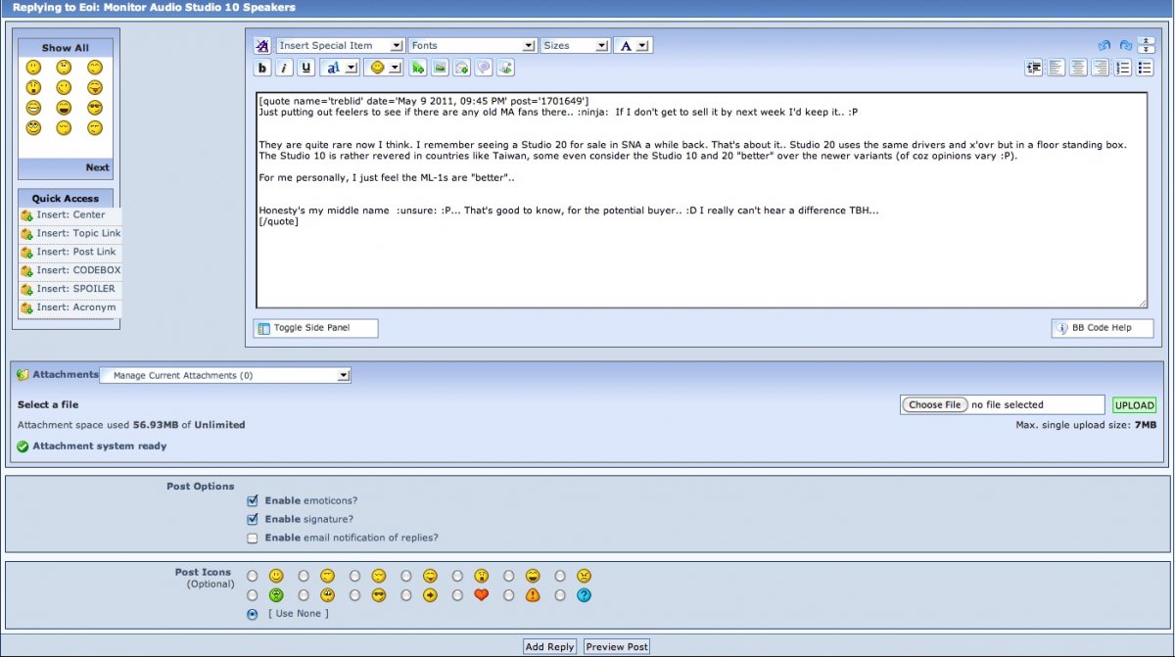Insert a bulleted list
This screenshot has height=657, width=1175.
coord(1145,68)
